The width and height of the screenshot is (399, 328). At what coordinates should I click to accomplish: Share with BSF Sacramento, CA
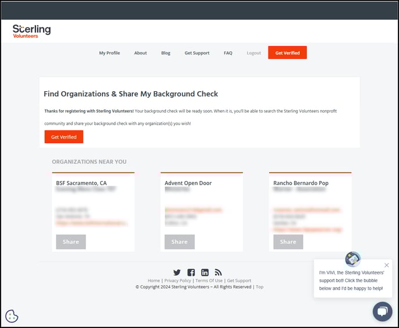71,242
